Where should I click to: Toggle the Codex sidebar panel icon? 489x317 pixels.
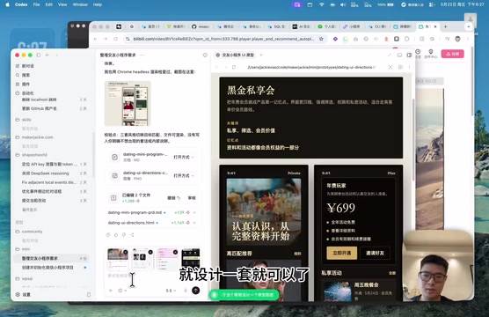click(39, 55)
